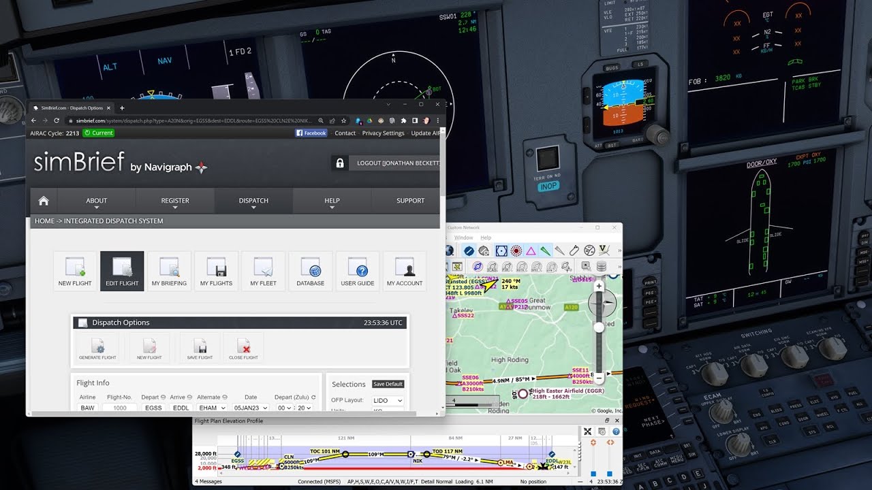Viewport: 872px width, 490px height.
Task: Click the New Flight icon in Dispatch Options
Action: click(149, 348)
